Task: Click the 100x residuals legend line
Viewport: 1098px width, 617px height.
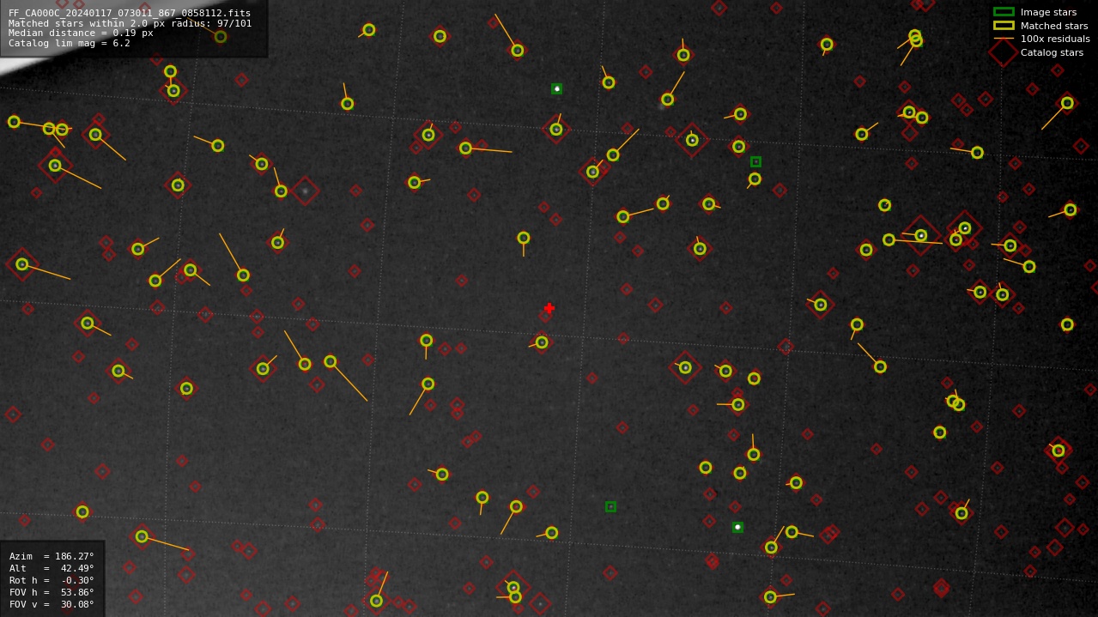Action: 1004,39
